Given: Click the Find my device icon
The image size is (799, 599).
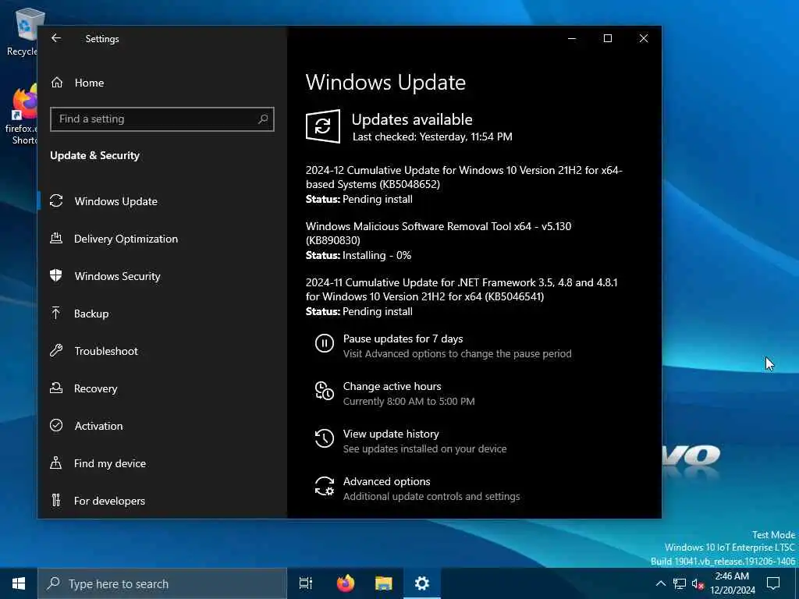Looking at the screenshot, I should (x=56, y=463).
